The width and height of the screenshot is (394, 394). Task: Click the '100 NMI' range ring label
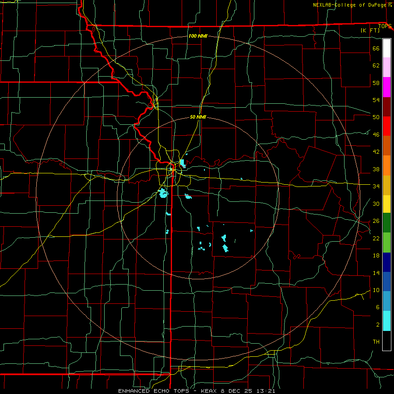pos(198,36)
